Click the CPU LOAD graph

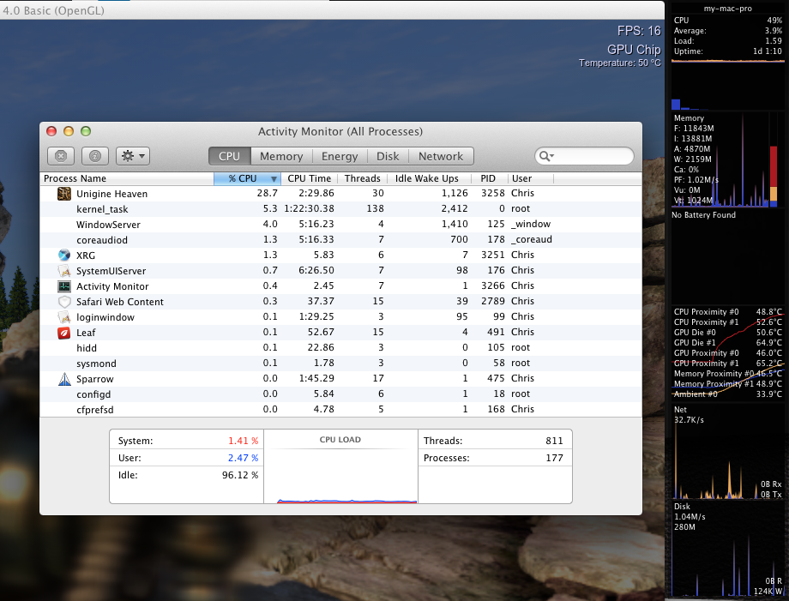340,466
